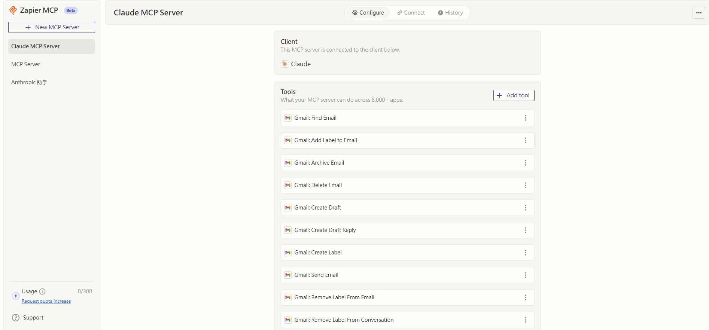Screen dimensions: 709x330
Task: Select the Configure tab
Action: (368, 13)
